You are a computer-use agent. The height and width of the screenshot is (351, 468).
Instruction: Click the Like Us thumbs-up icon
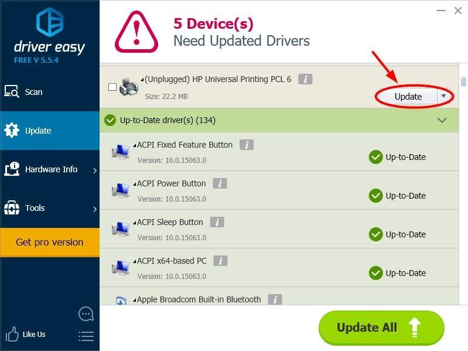click(x=12, y=335)
